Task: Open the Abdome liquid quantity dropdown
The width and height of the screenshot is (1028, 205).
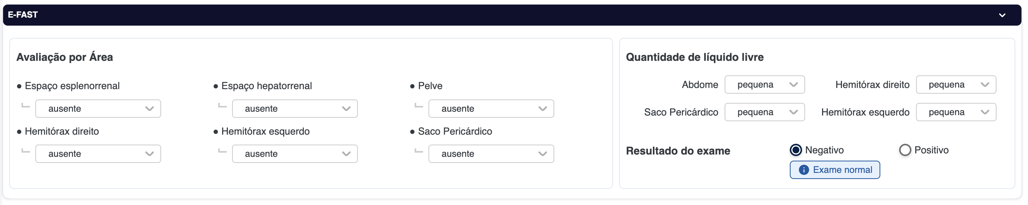Action: pos(764,85)
